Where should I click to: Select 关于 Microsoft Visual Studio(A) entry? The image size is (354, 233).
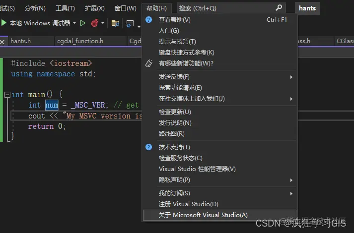pos(219,215)
